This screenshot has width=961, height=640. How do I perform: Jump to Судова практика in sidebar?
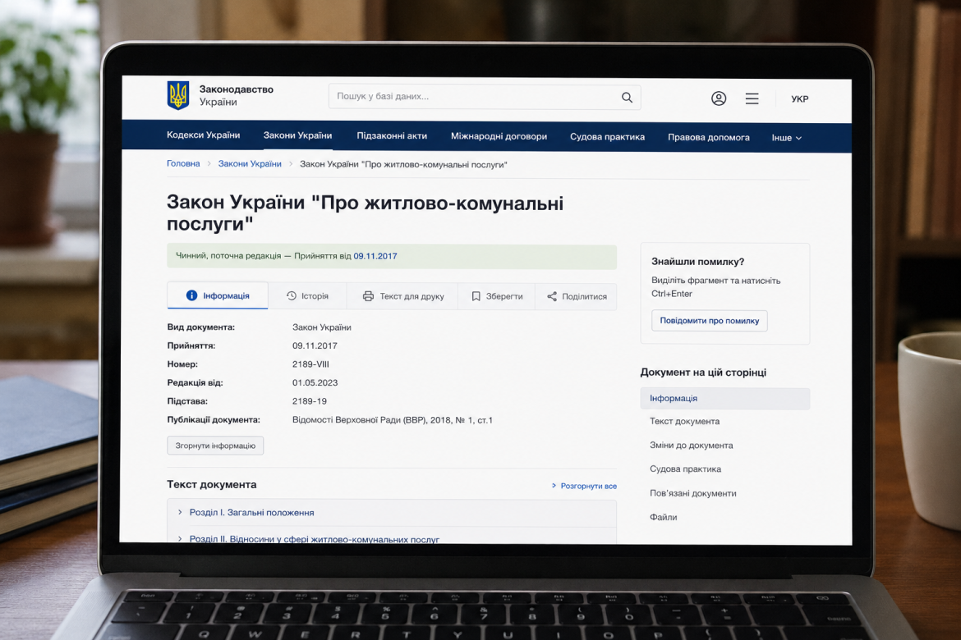pyautogui.click(x=685, y=469)
